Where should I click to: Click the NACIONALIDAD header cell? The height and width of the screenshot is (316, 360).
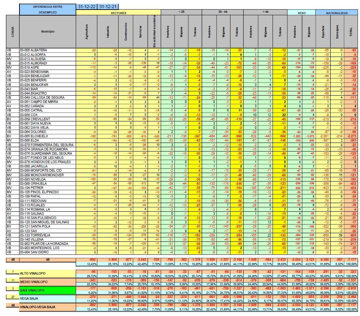(336, 12)
